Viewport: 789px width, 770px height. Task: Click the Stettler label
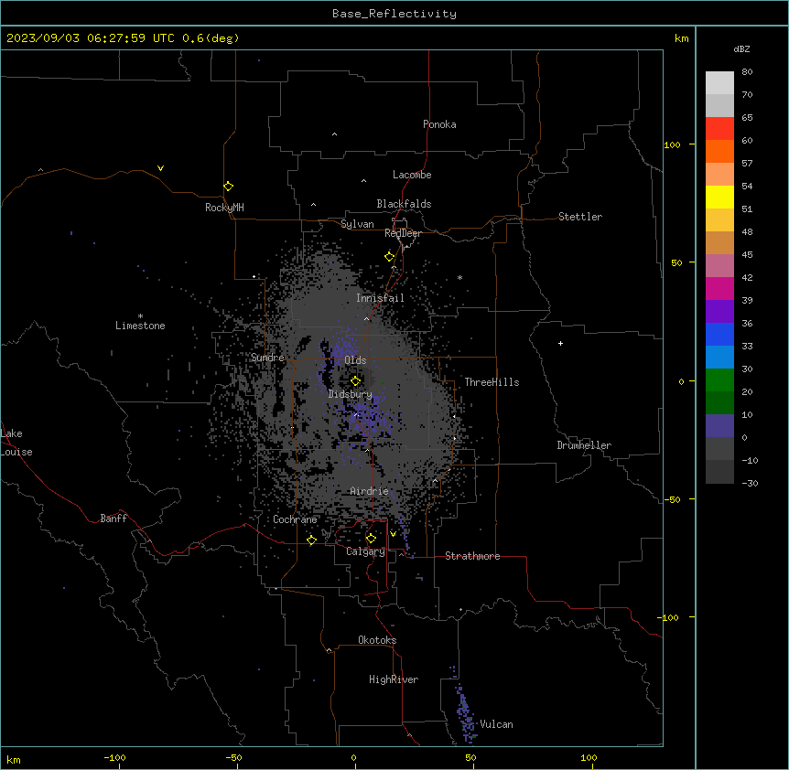pyautogui.click(x=580, y=217)
